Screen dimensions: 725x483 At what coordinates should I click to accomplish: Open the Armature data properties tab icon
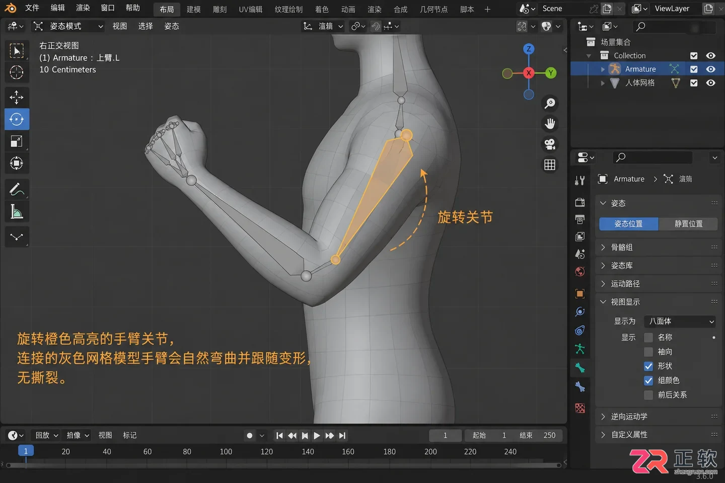pos(580,349)
